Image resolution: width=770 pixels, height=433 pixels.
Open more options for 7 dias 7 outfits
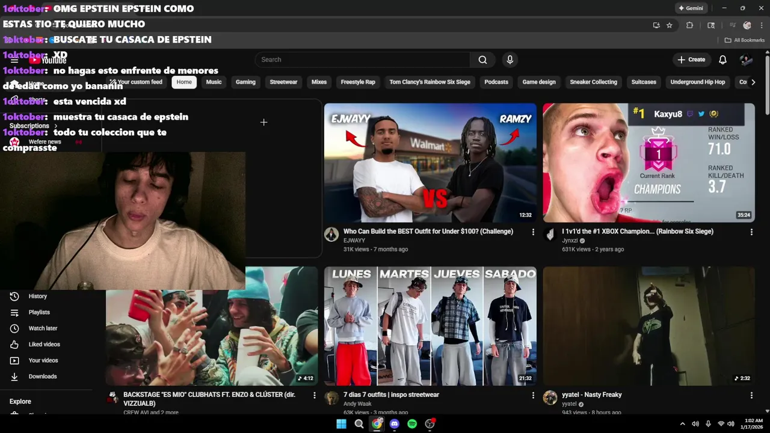pyautogui.click(x=533, y=395)
